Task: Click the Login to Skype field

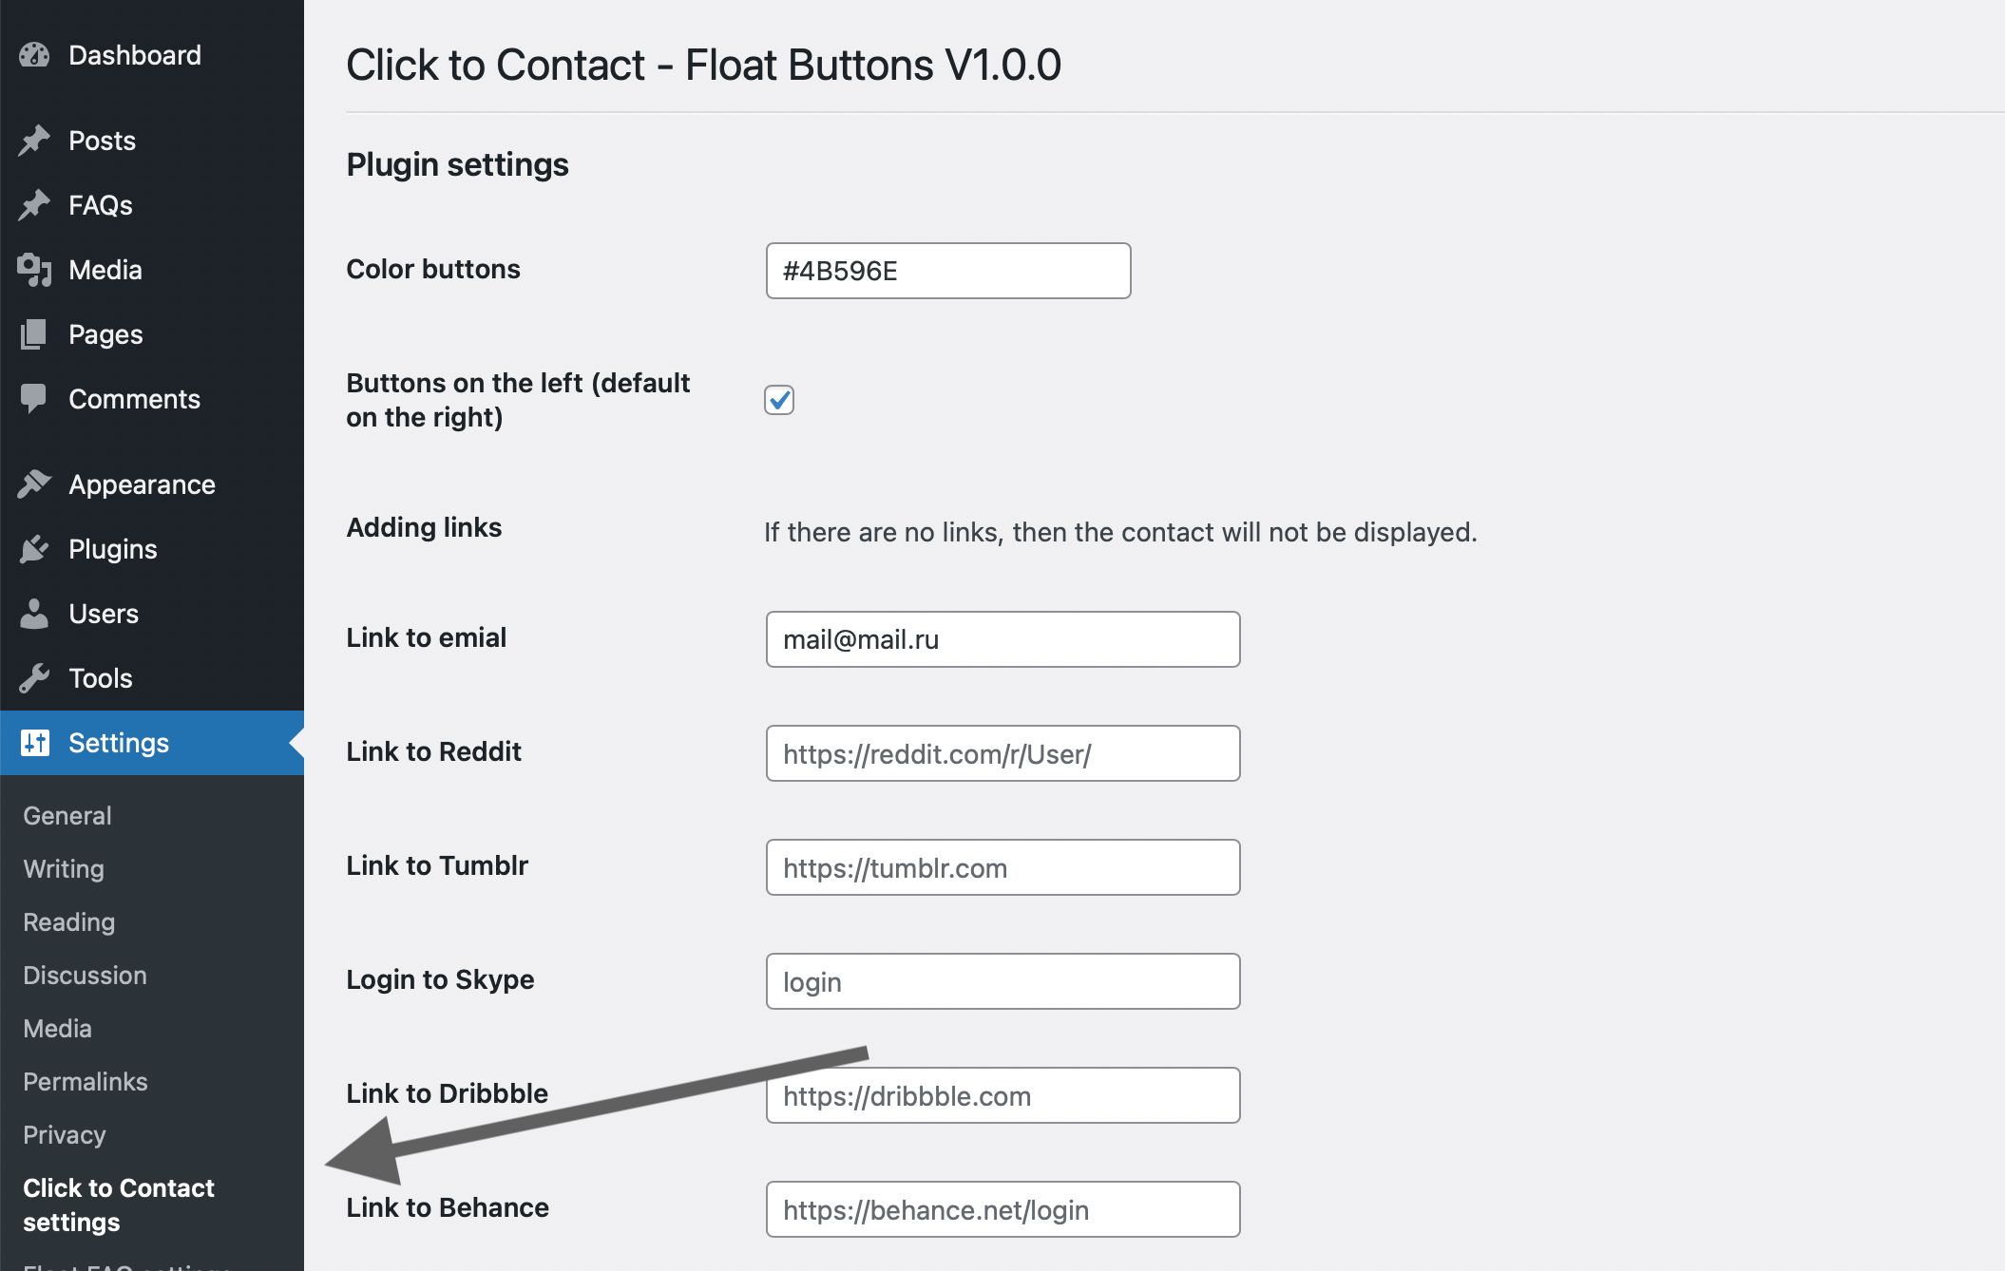Action: coord(1002,981)
